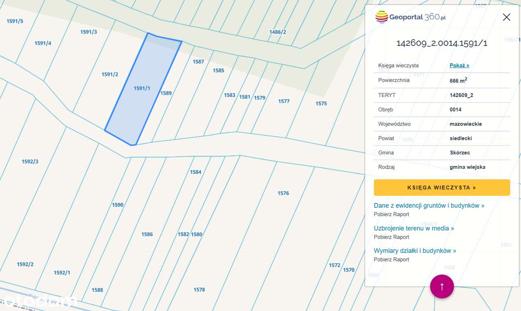Open Wymiary działki i budynków link
Image resolution: width=521 pixels, height=311 pixels.
(415, 251)
